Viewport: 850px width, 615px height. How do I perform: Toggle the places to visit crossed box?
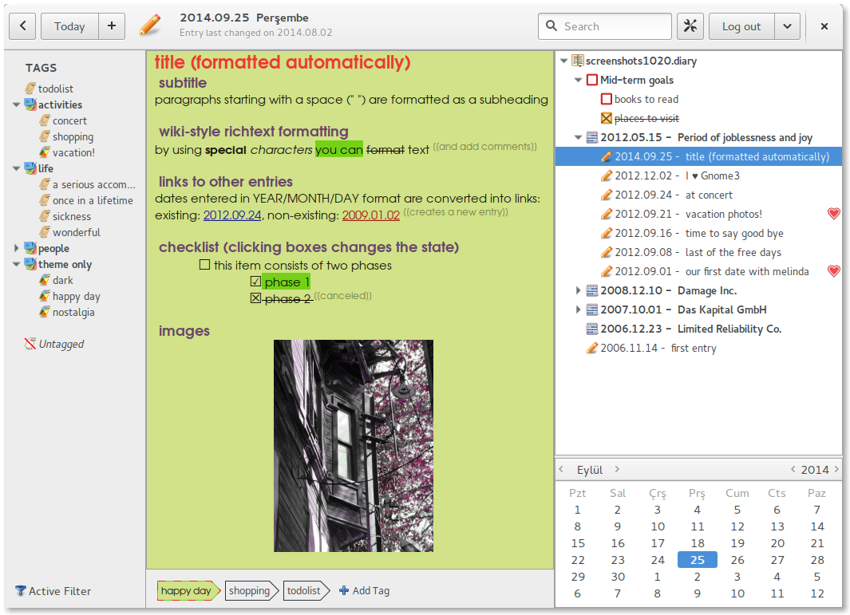coord(607,118)
